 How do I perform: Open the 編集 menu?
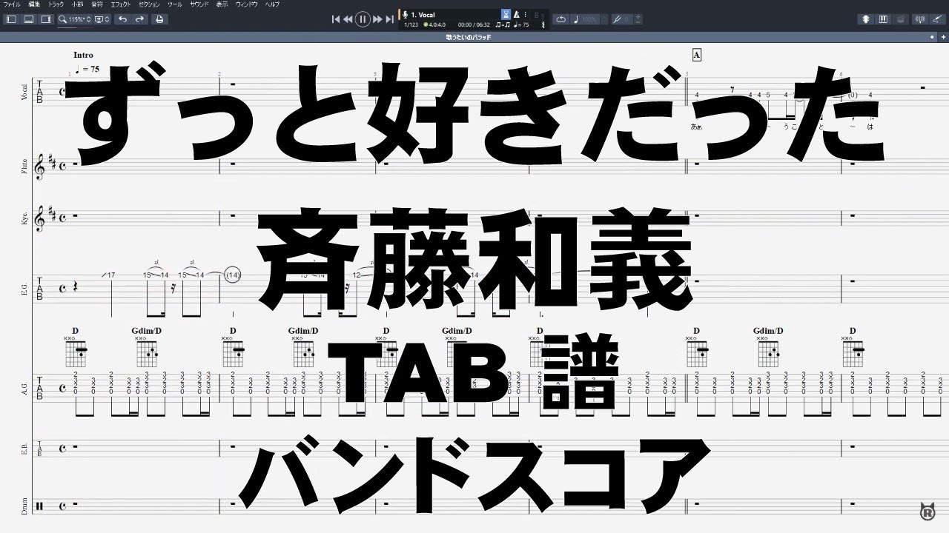tap(33, 4)
